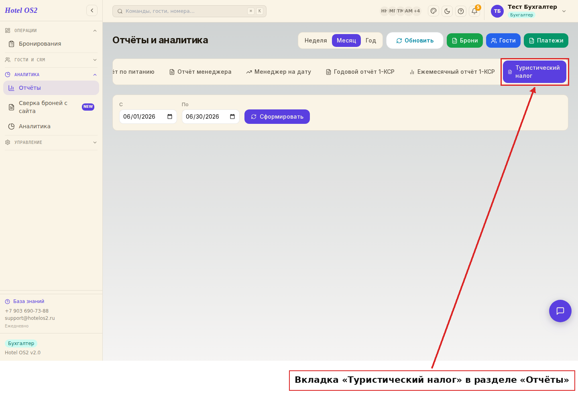Image resolution: width=578 pixels, height=400 pixels.
Task: Open Сверка броней с сайта
Action: coord(51,107)
